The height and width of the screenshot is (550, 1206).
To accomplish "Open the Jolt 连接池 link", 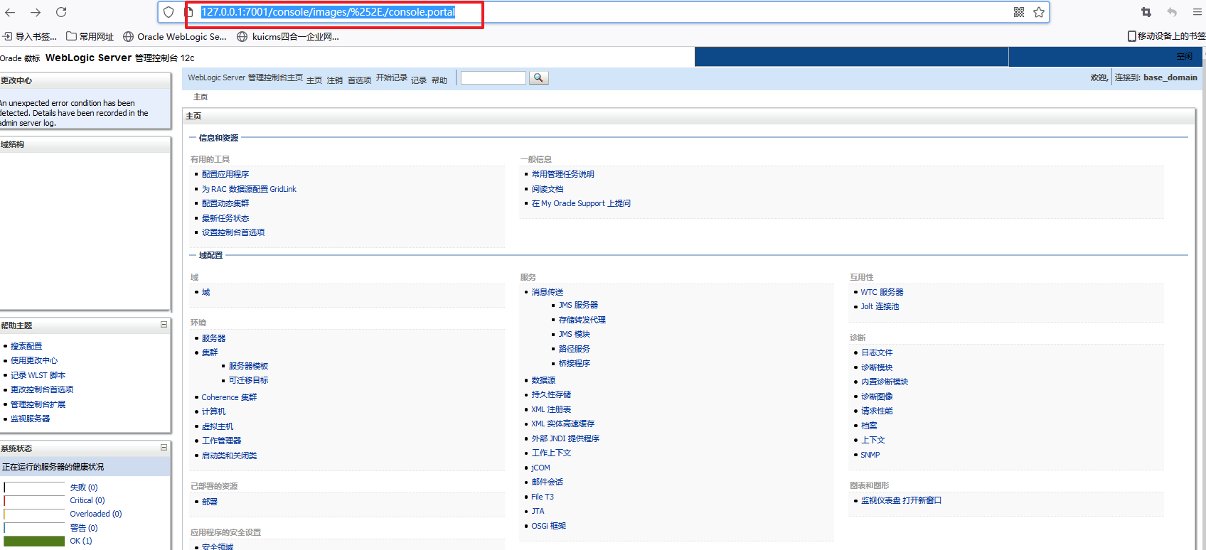I will click(880, 306).
